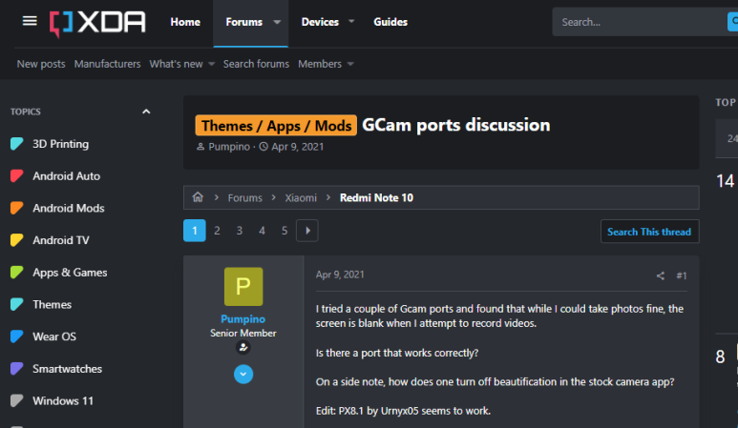This screenshot has width=738, height=428.
Task: Go to page 1 of the thread
Action: [x=195, y=231]
